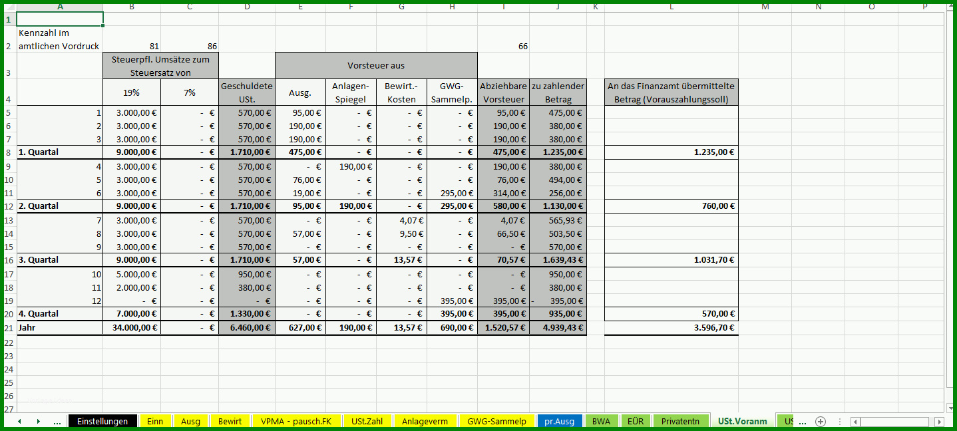Go to previous sheet with left arrow
This screenshot has height=431, width=957.
tap(19, 421)
